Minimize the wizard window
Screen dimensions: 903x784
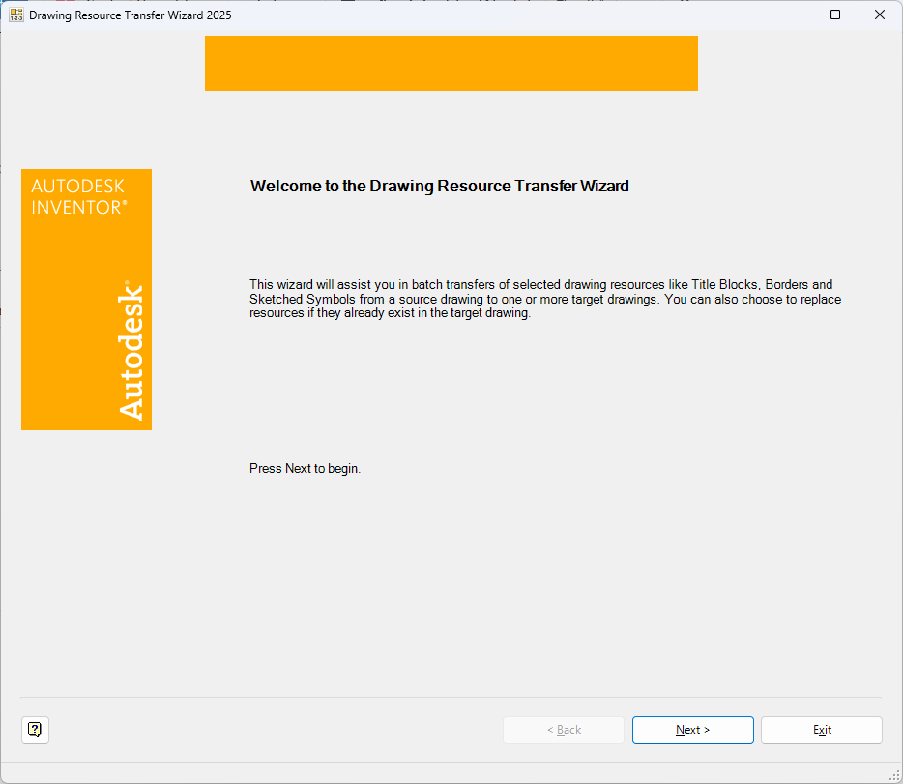(792, 15)
